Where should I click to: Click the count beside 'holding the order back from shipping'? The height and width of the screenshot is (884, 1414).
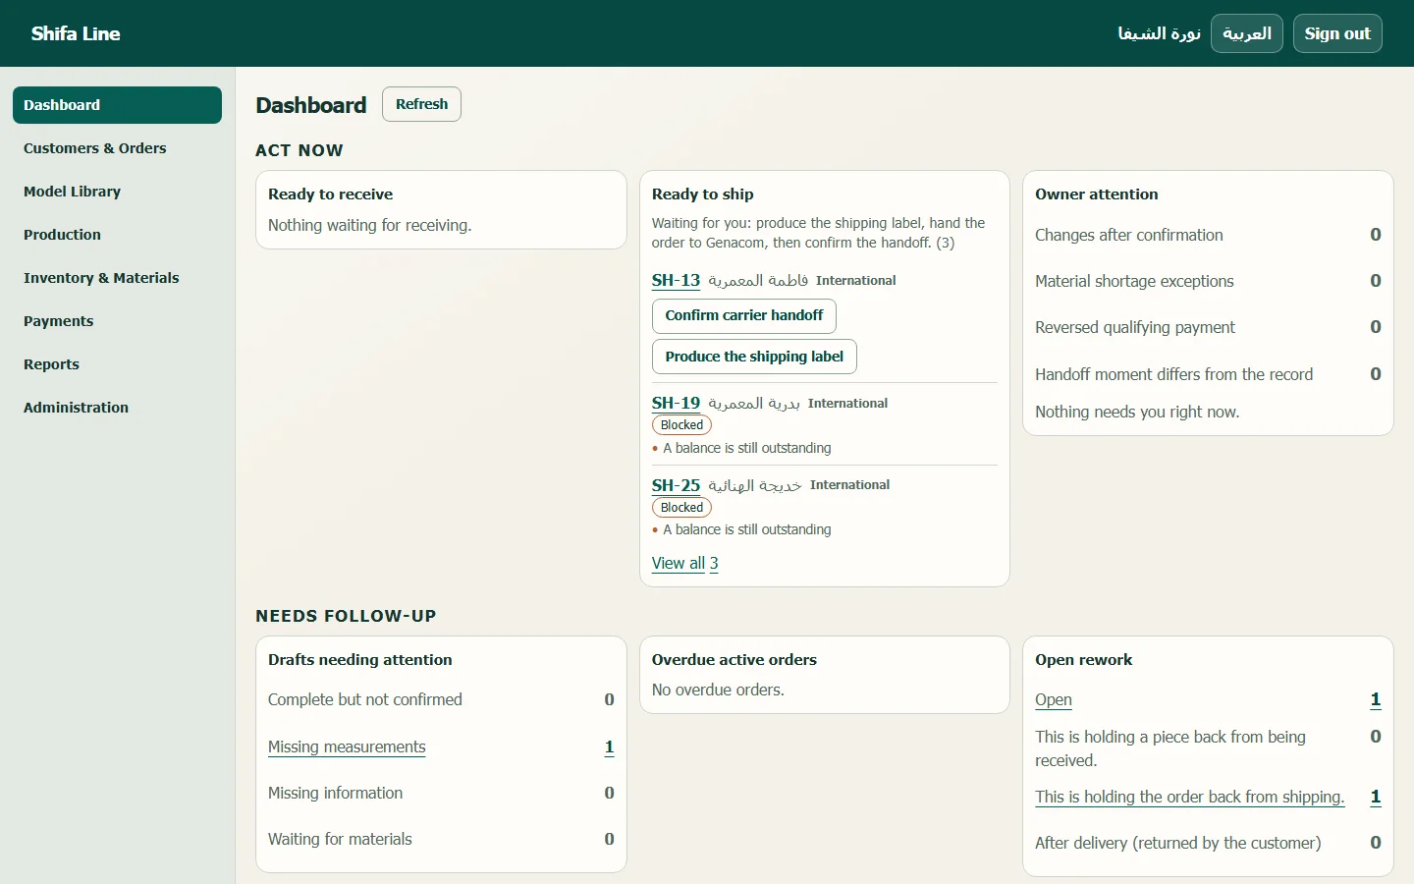1376,797
